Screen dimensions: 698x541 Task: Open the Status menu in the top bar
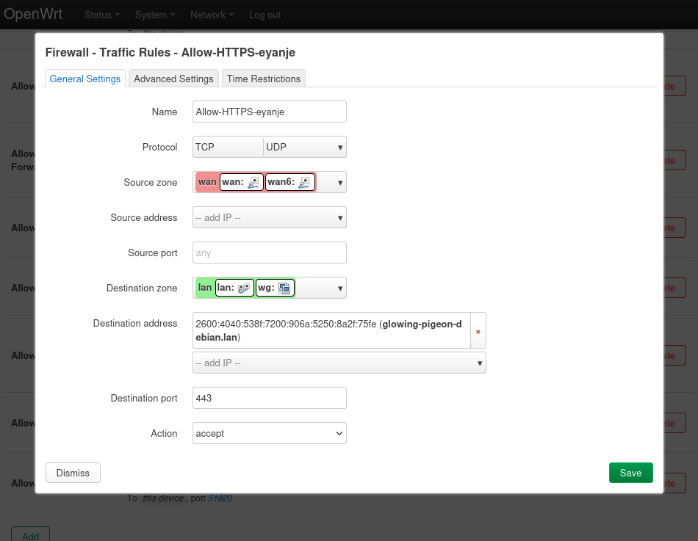coord(102,15)
